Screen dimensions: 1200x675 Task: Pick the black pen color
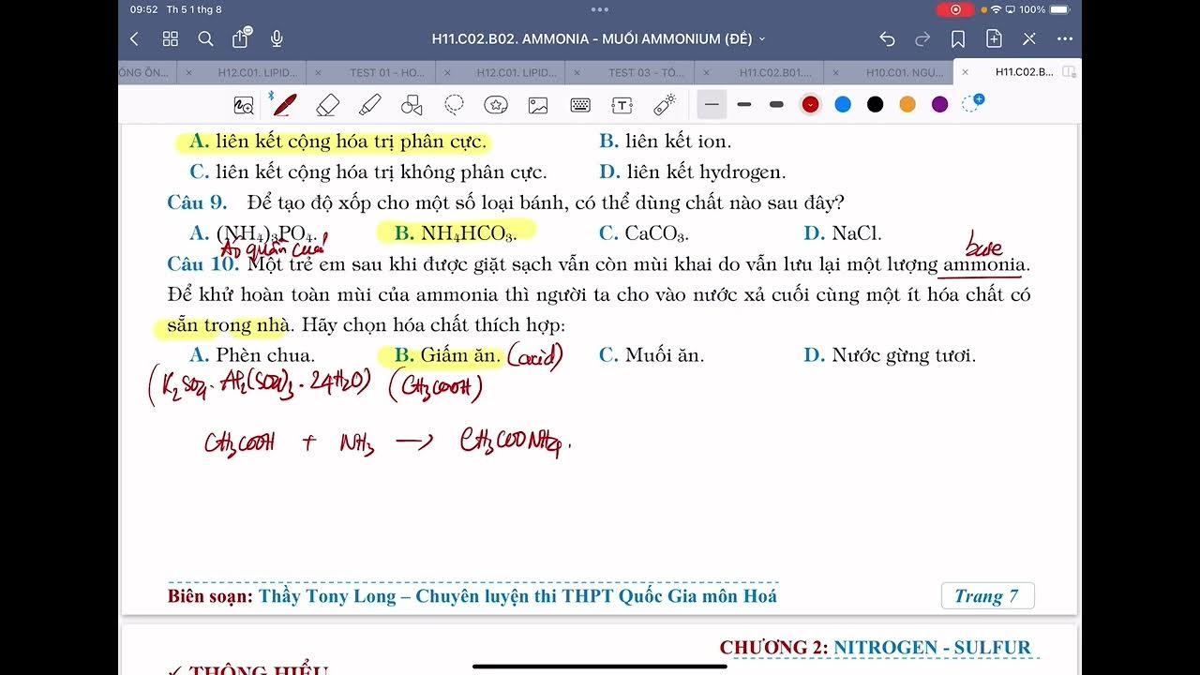(x=875, y=104)
